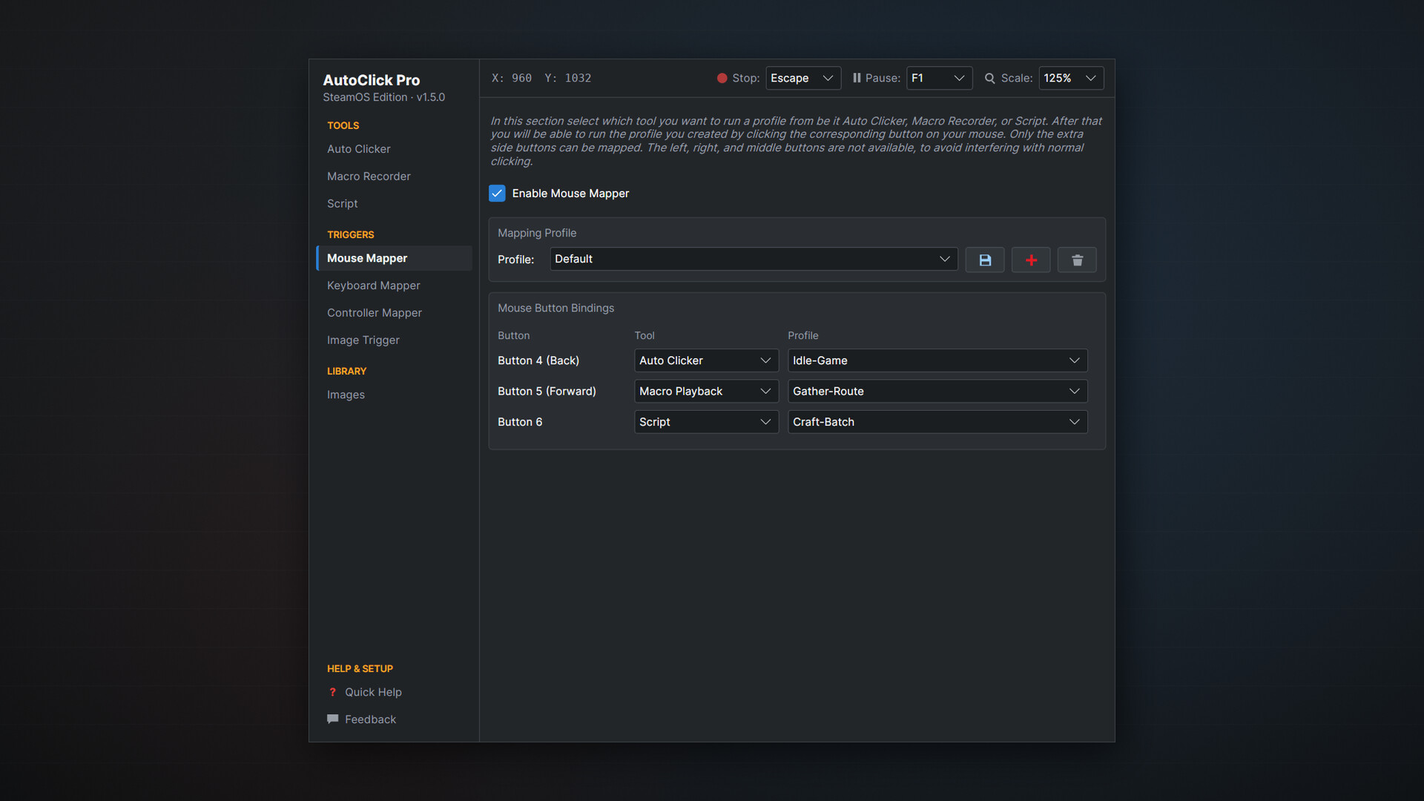Image resolution: width=1424 pixels, height=801 pixels.
Task: Open the Macro Playback tool dropdown
Action: tap(706, 391)
